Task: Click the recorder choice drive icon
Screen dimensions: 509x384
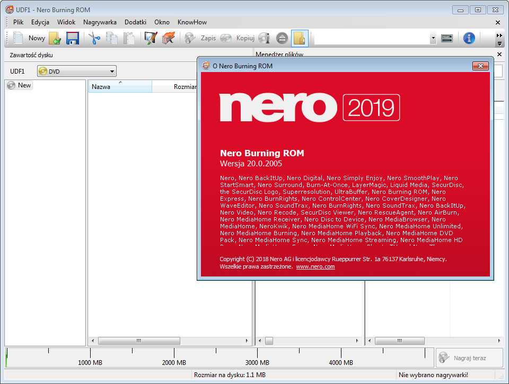Action: coord(447,38)
